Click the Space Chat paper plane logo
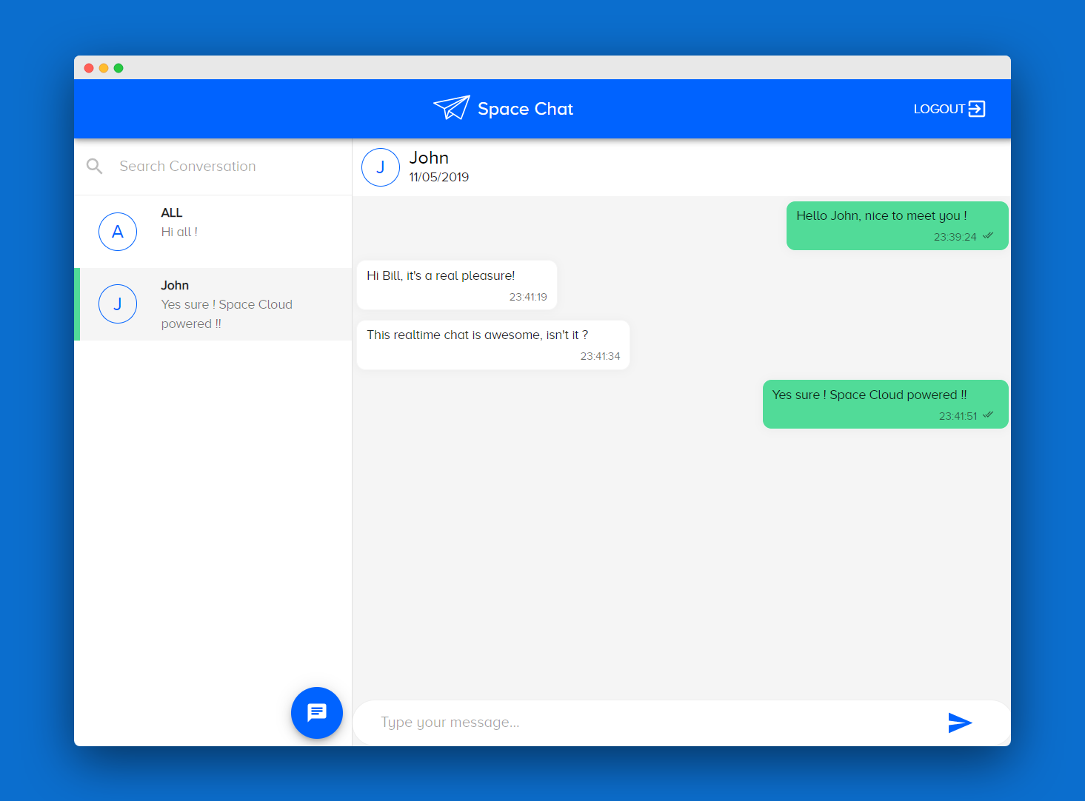The width and height of the screenshot is (1085, 801). pyautogui.click(x=452, y=108)
